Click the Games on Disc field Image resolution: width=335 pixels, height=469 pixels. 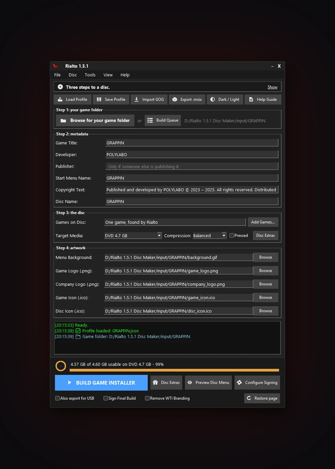coord(175,222)
